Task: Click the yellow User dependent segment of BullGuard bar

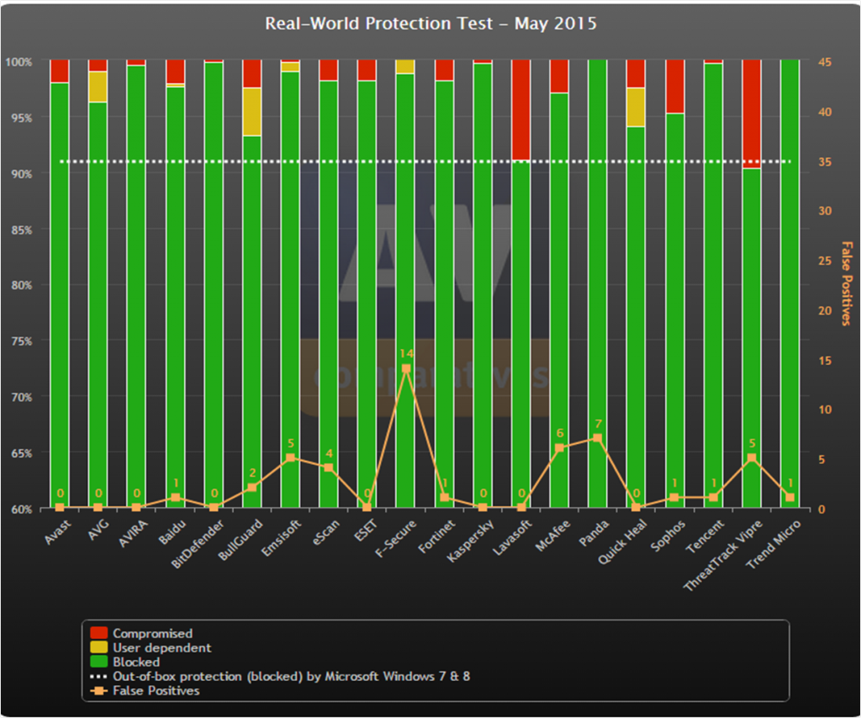Action: [252, 112]
